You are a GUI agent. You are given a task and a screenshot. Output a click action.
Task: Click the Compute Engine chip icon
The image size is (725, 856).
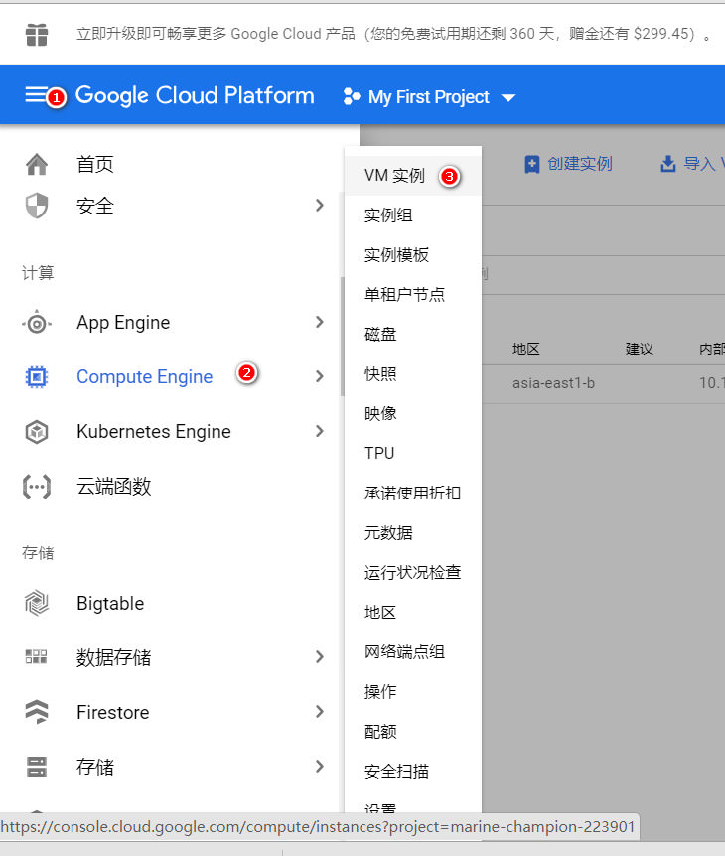click(37, 376)
